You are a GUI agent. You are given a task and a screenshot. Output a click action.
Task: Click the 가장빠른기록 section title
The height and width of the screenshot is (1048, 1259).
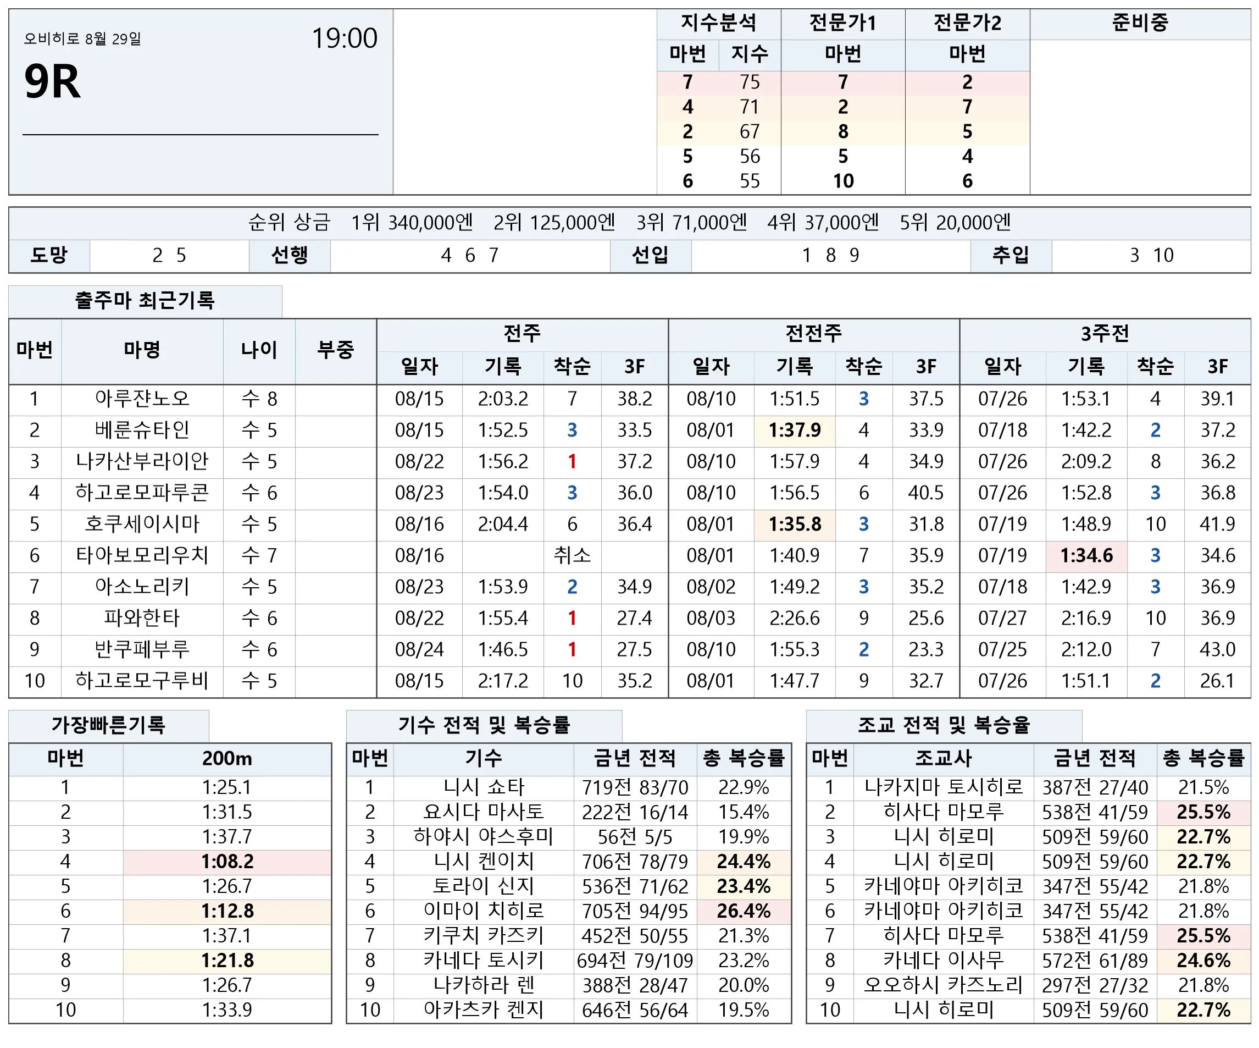tap(108, 726)
